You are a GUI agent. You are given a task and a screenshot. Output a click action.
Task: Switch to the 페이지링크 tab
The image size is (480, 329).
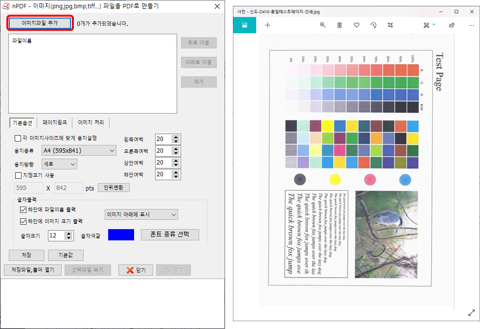[54, 122]
